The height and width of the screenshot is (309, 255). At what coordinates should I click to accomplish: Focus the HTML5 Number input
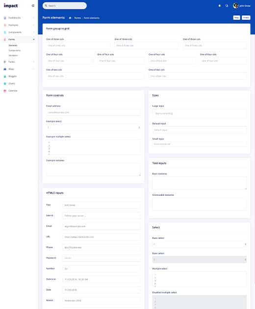(x=102, y=269)
